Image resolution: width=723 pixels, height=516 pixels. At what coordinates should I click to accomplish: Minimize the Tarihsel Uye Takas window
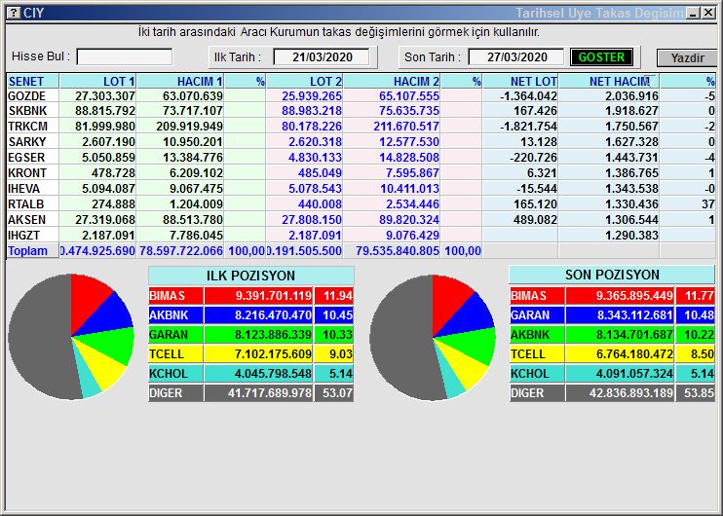[x=693, y=13]
